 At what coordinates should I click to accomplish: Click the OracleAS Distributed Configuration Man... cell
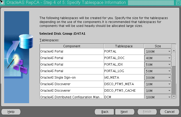click(x=72, y=96)
